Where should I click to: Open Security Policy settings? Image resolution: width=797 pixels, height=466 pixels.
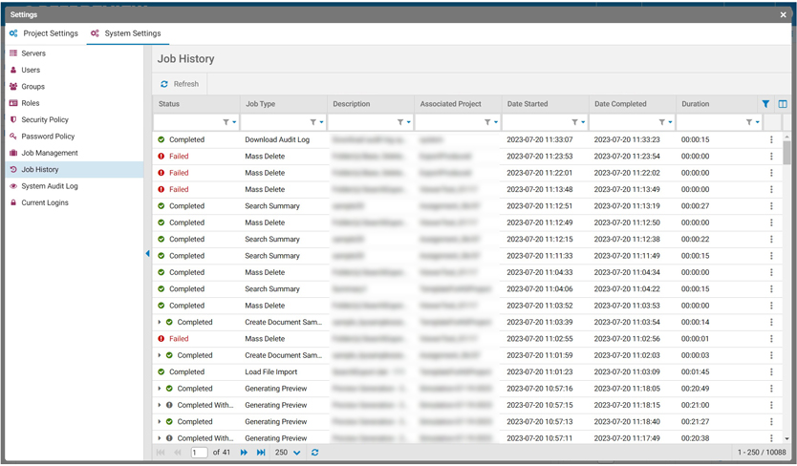click(45, 119)
